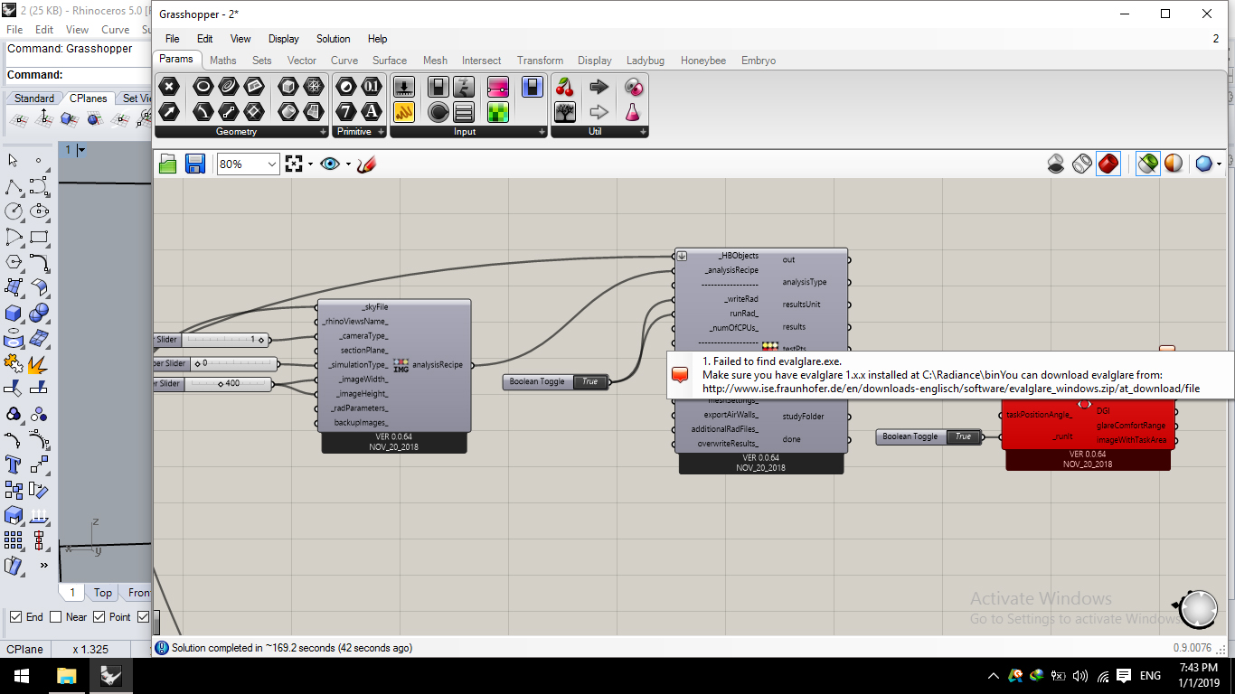
Task: Switch to the Ladybug tab
Action: 646,61
